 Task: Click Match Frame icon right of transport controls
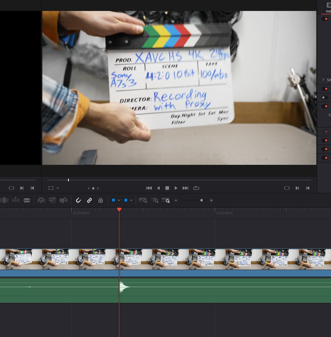tap(287, 188)
